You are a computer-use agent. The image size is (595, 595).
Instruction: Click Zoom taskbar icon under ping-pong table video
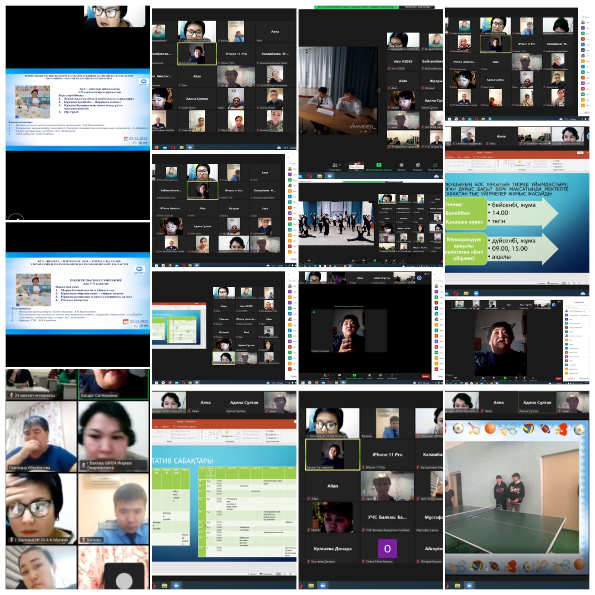tap(469, 585)
